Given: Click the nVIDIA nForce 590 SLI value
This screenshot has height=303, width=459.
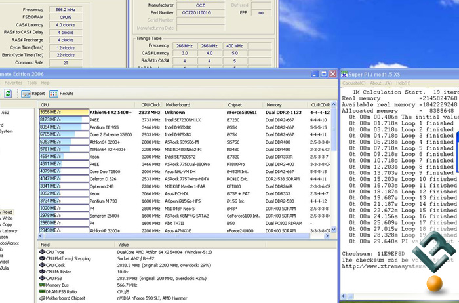Looking at the screenshot, I should pos(152,298).
